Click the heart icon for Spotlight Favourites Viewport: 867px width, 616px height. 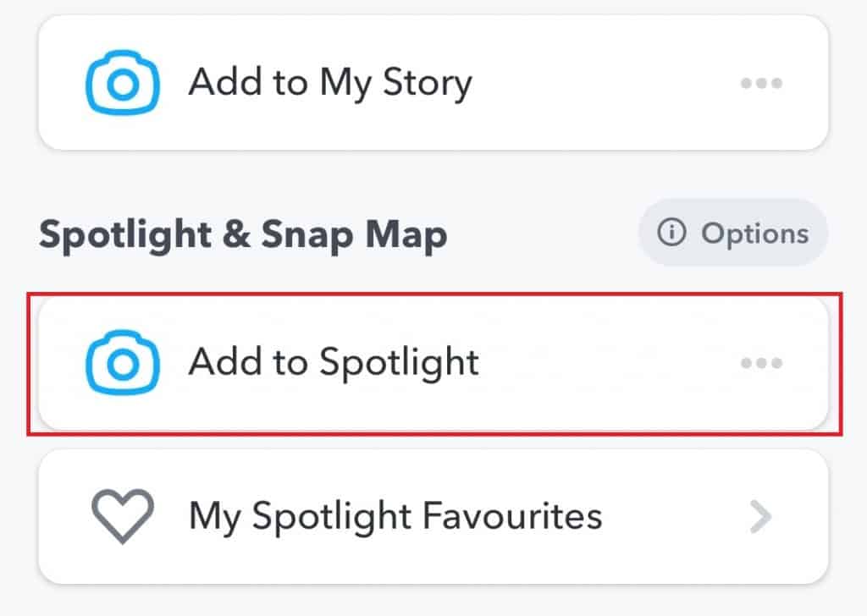[x=123, y=516]
